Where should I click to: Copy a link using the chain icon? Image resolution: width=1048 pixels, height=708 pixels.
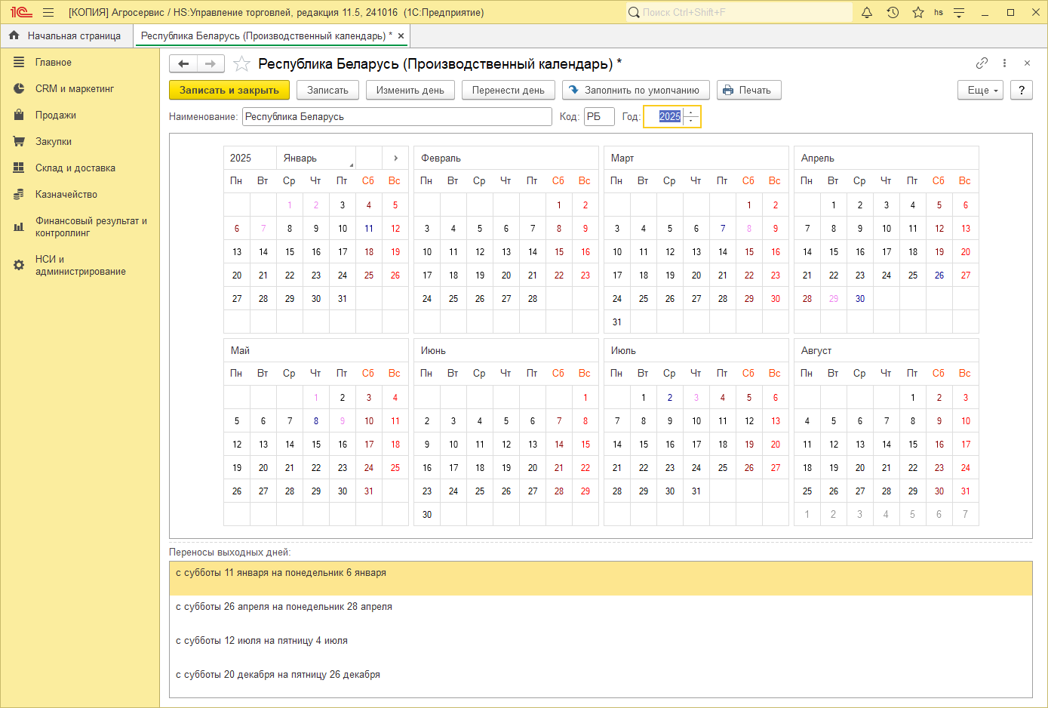coord(982,63)
